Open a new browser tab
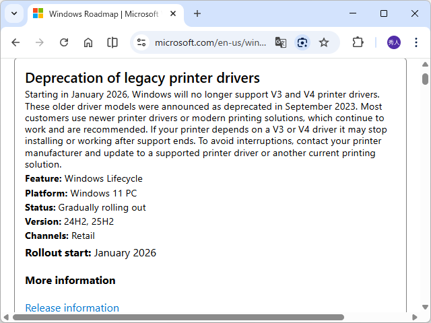The height and width of the screenshot is (323, 431). (x=197, y=13)
